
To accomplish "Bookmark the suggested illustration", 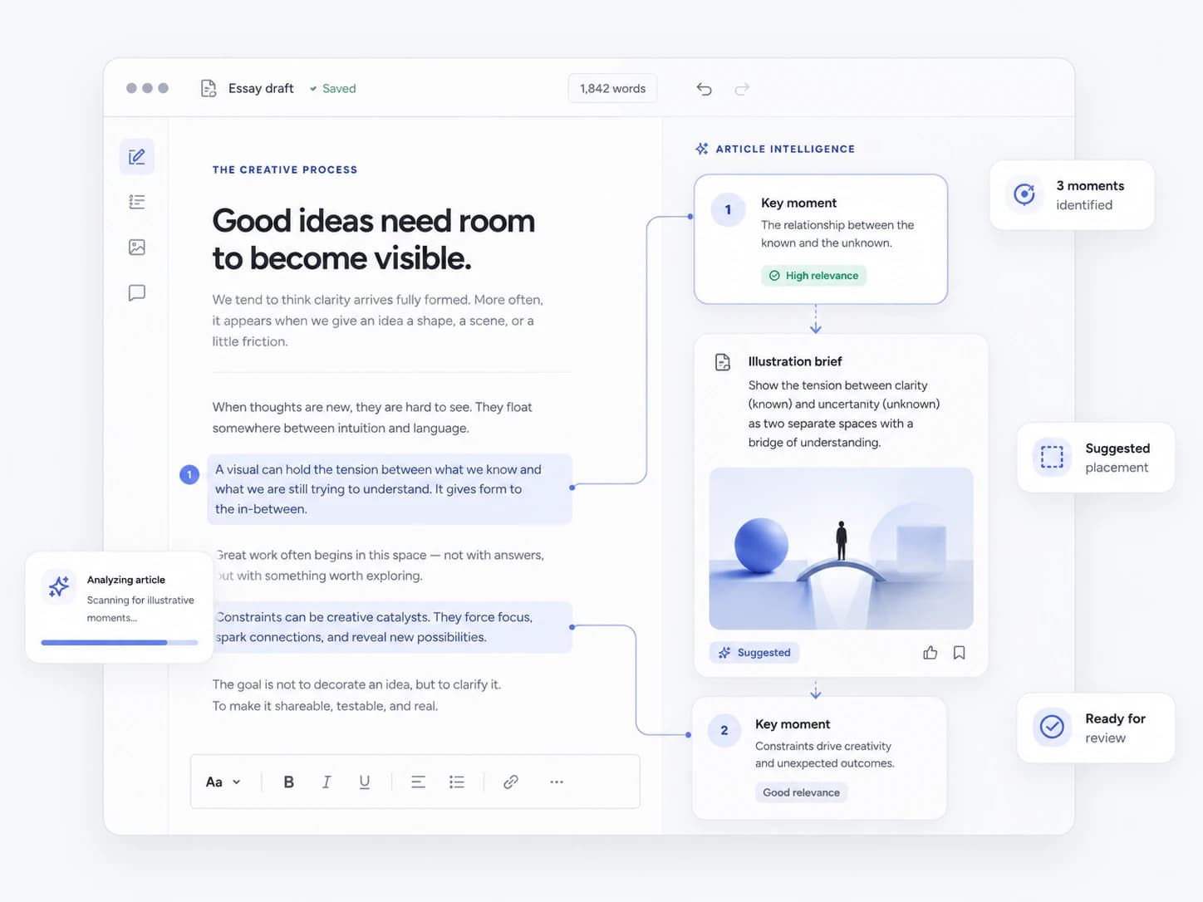I will point(960,653).
